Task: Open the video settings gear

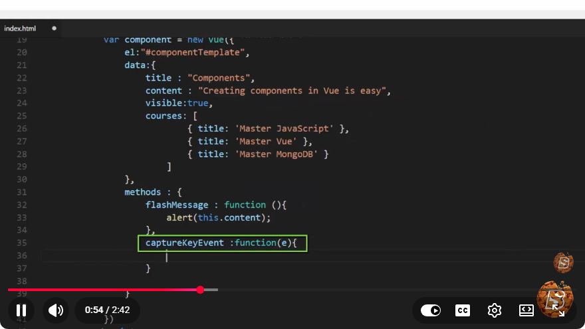Action: 495,310
